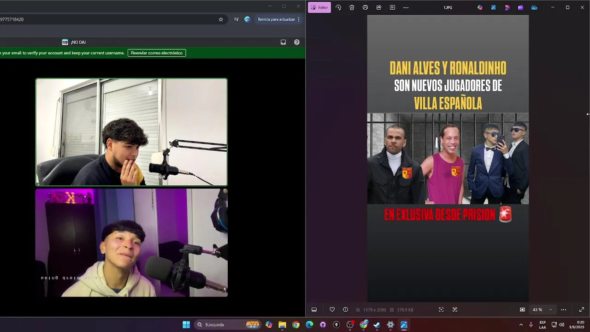
Task: Click the Búsqueda taskbar search box
Action: 228,325
